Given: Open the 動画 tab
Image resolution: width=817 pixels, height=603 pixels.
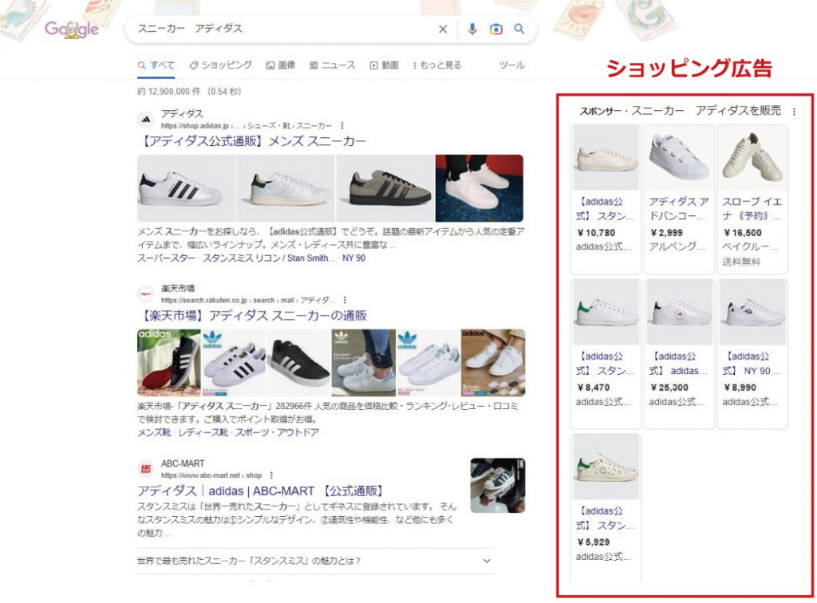Looking at the screenshot, I should pyautogui.click(x=384, y=65).
